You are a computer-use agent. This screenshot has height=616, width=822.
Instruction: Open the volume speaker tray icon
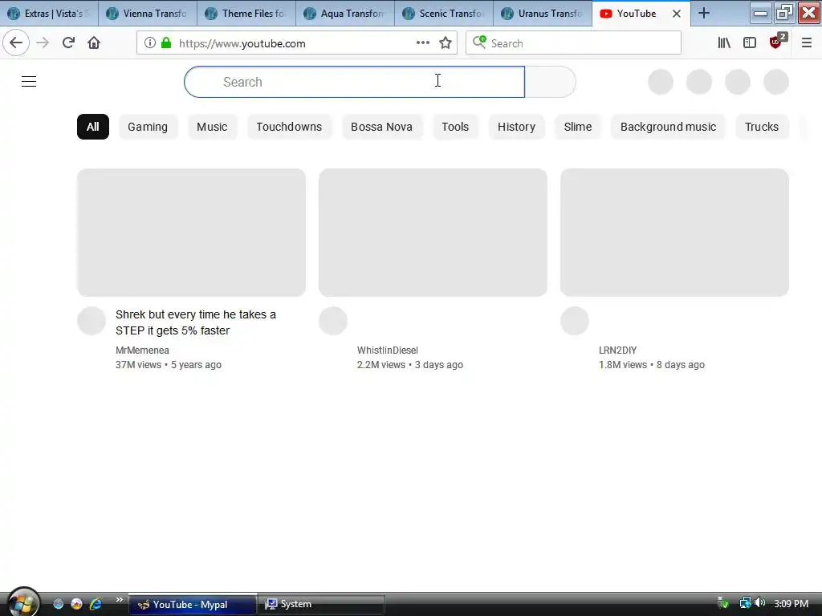click(760, 603)
